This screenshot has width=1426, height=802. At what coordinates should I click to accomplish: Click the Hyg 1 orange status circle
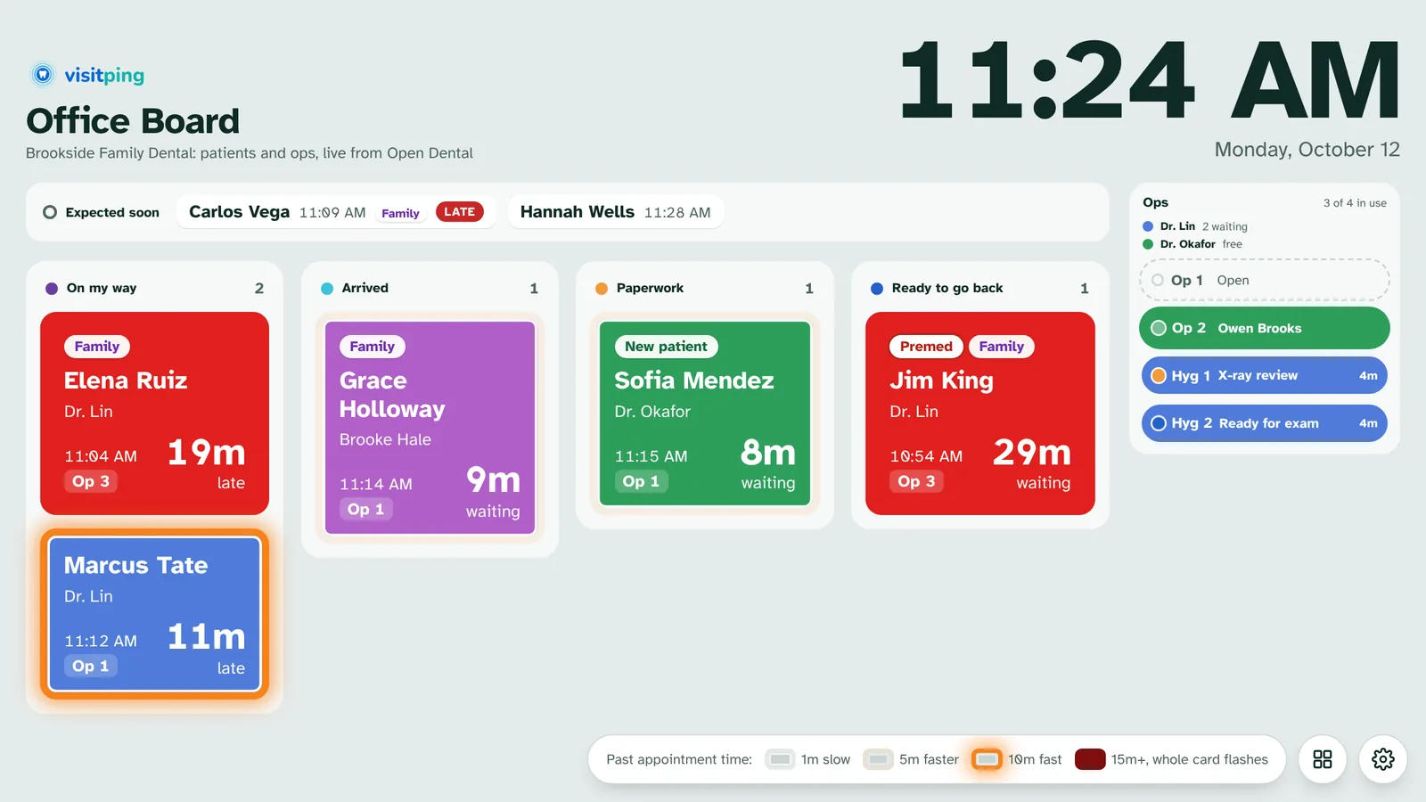click(1159, 375)
